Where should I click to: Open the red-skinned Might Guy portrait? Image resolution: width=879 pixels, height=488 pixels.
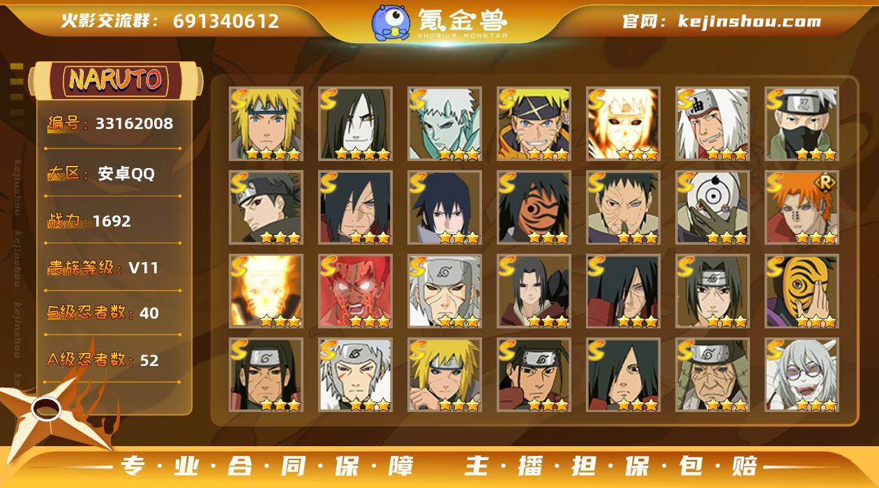(355, 291)
